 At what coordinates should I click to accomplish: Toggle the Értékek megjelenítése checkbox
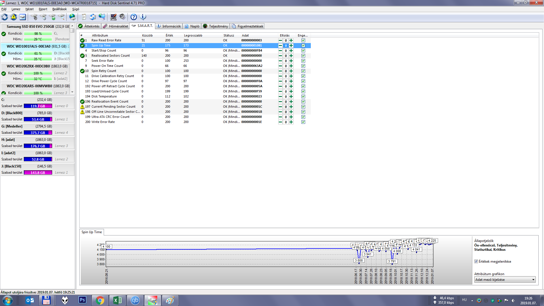(476, 262)
